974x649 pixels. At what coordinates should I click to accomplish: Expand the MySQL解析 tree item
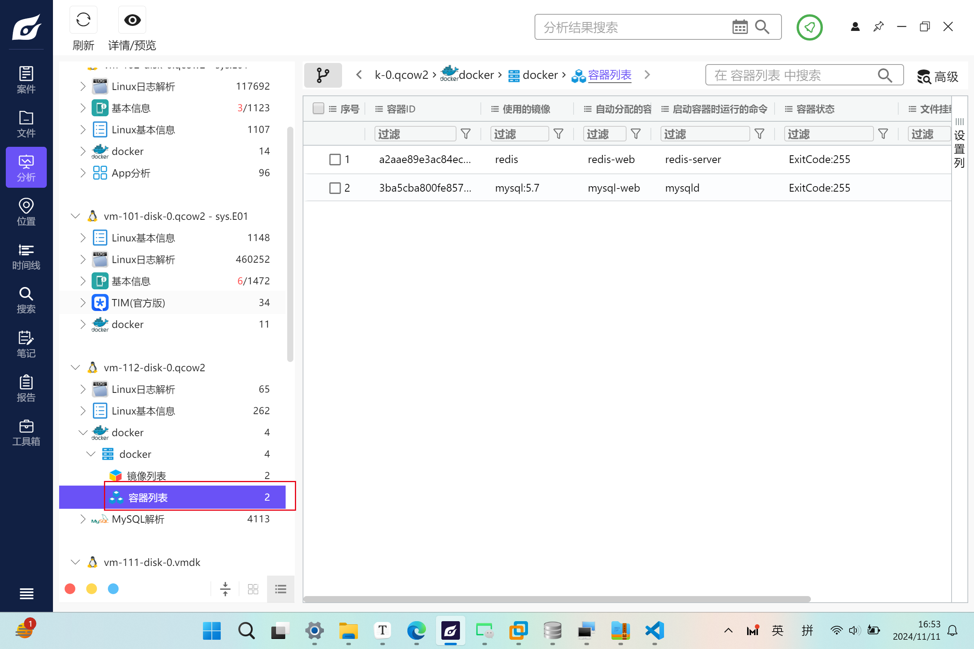click(x=83, y=519)
